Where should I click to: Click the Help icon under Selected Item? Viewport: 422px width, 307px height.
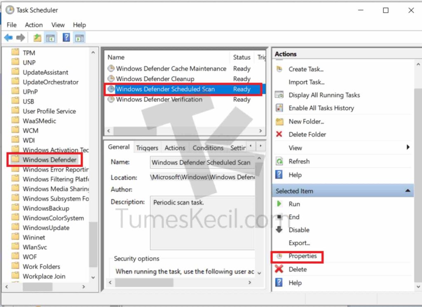coord(279,282)
